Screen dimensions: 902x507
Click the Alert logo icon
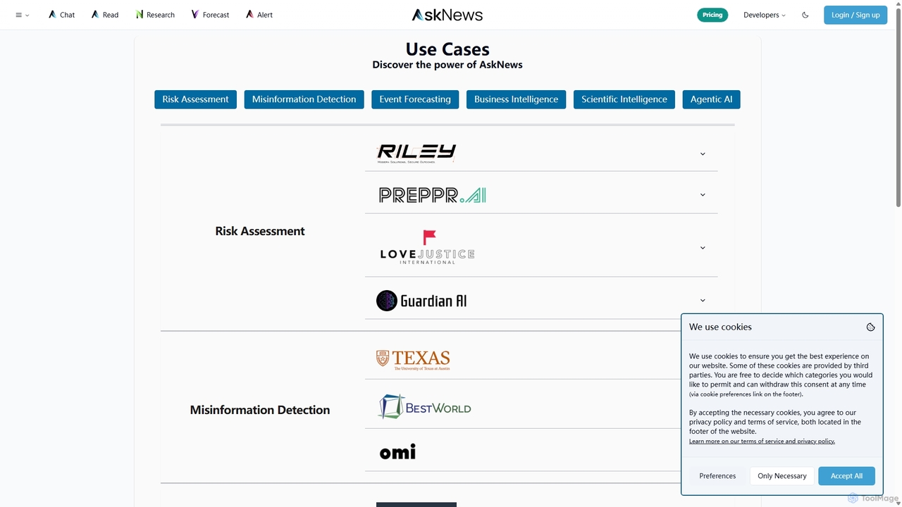click(249, 14)
